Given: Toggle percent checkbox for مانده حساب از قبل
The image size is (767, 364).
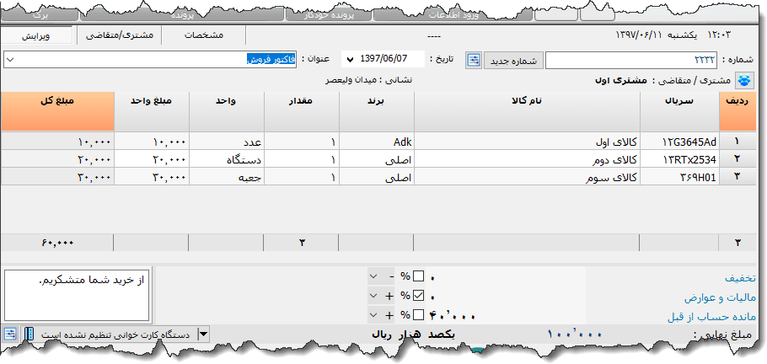Looking at the screenshot, I should click(x=419, y=315).
